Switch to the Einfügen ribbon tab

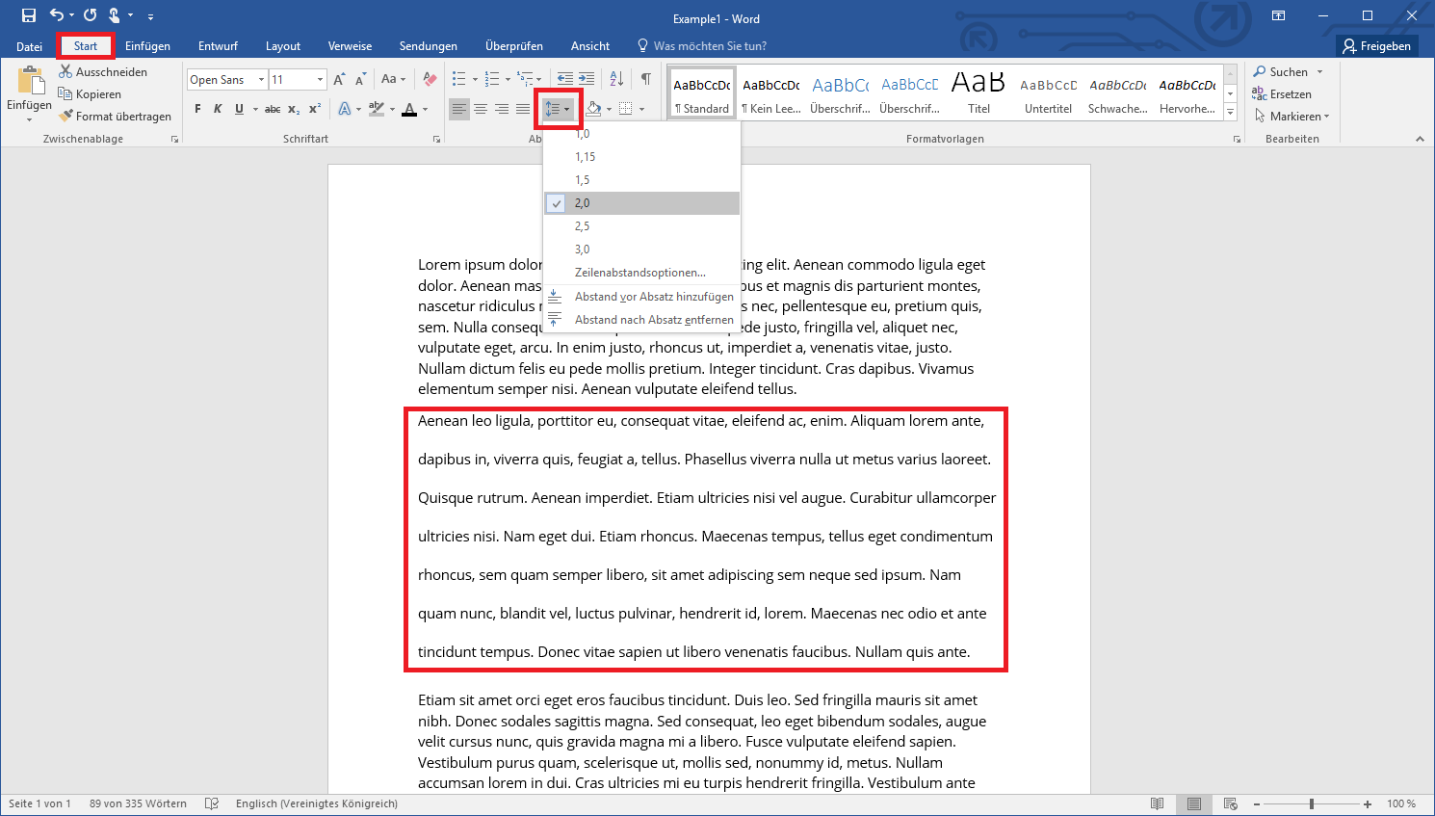[x=147, y=46]
